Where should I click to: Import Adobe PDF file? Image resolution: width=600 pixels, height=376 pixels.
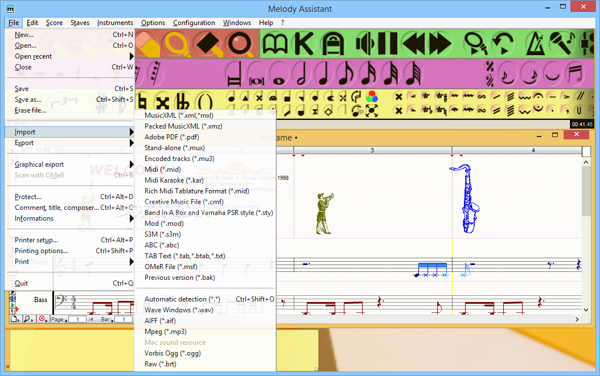(205, 137)
